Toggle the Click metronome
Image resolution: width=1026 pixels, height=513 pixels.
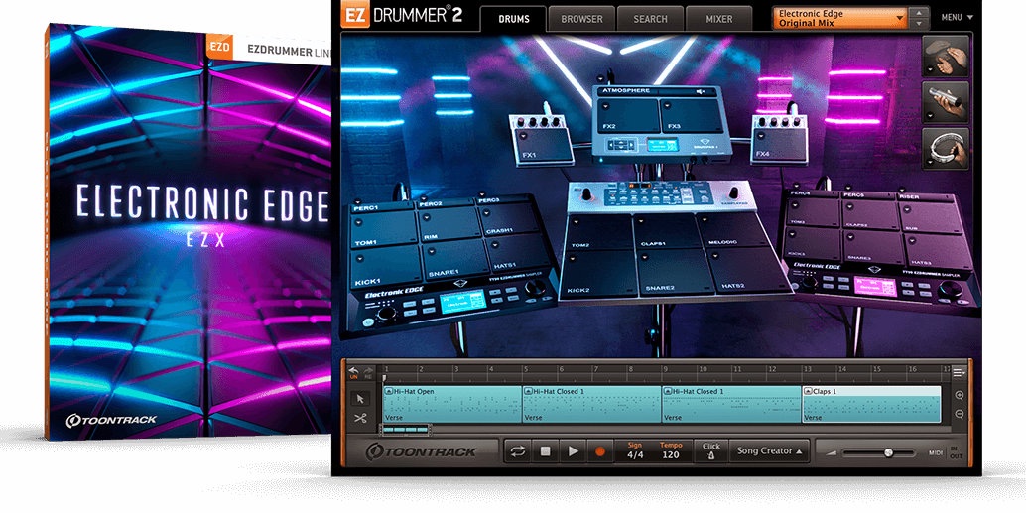pyautogui.click(x=710, y=450)
